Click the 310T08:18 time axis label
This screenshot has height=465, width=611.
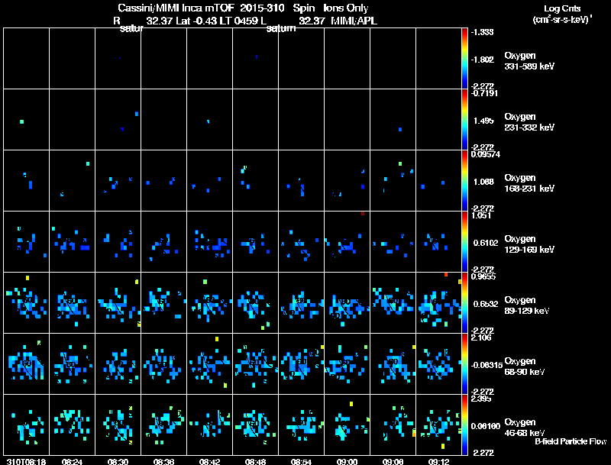tap(27, 461)
